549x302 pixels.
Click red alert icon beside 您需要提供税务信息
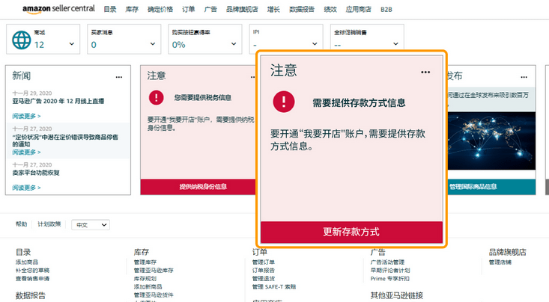click(x=156, y=97)
